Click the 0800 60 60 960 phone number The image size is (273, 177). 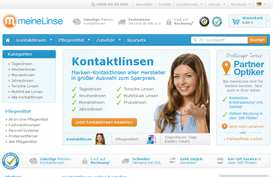tap(112, 4)
